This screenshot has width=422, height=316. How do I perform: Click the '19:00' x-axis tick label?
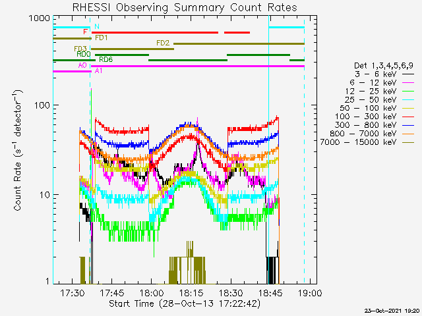click(x=310, y=293)
